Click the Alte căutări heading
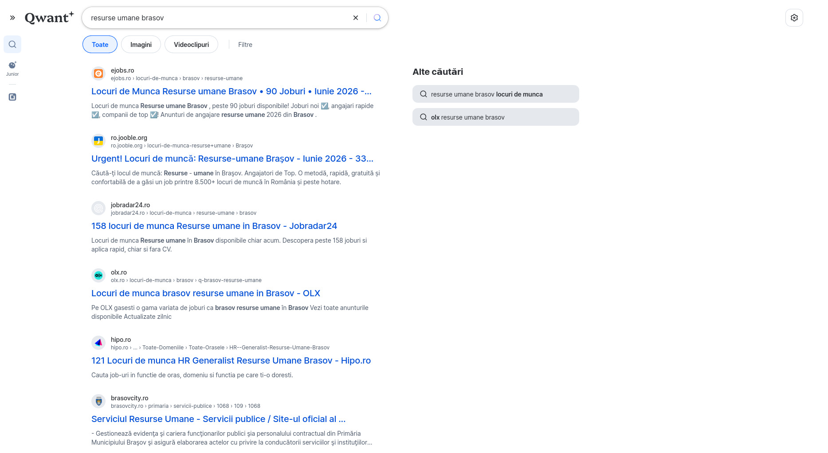This screenshot has height=453, width=828. pyautogui.click(x=438, y=72)
